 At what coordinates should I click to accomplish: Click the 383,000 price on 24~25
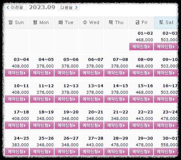point(21,145)
